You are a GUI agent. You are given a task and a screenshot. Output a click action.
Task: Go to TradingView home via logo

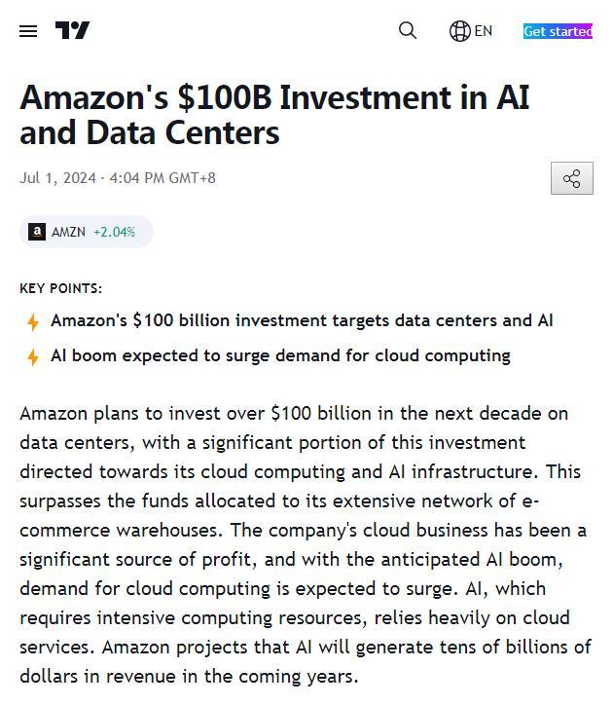(72, 30)
